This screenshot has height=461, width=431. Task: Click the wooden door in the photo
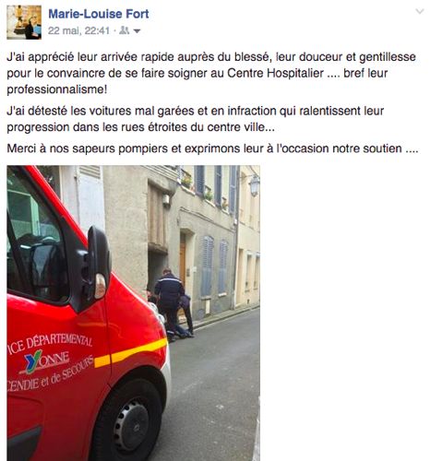183,258
